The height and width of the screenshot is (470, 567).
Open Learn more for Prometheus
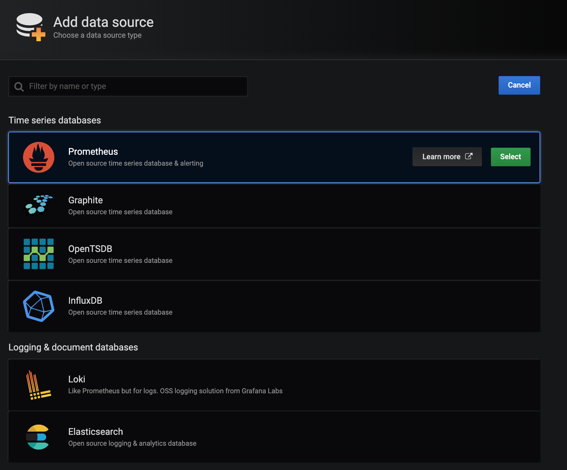click(447, 157)
